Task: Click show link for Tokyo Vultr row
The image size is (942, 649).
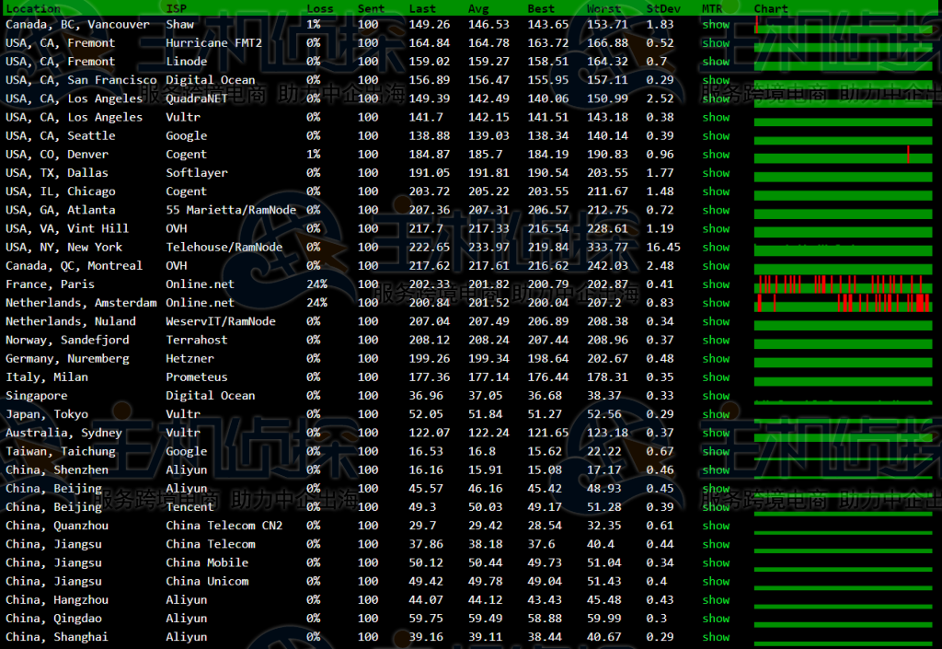Action: tap(716, 414)
